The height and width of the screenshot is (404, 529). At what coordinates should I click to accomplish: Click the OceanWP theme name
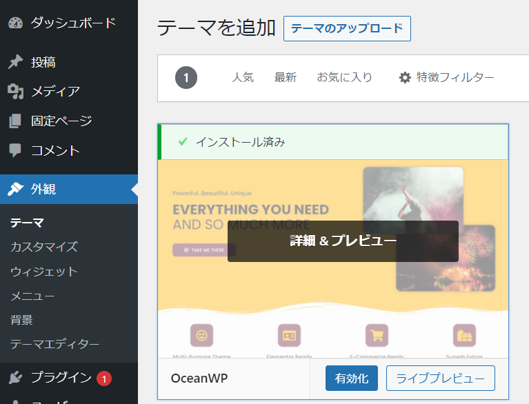point(199,378)
